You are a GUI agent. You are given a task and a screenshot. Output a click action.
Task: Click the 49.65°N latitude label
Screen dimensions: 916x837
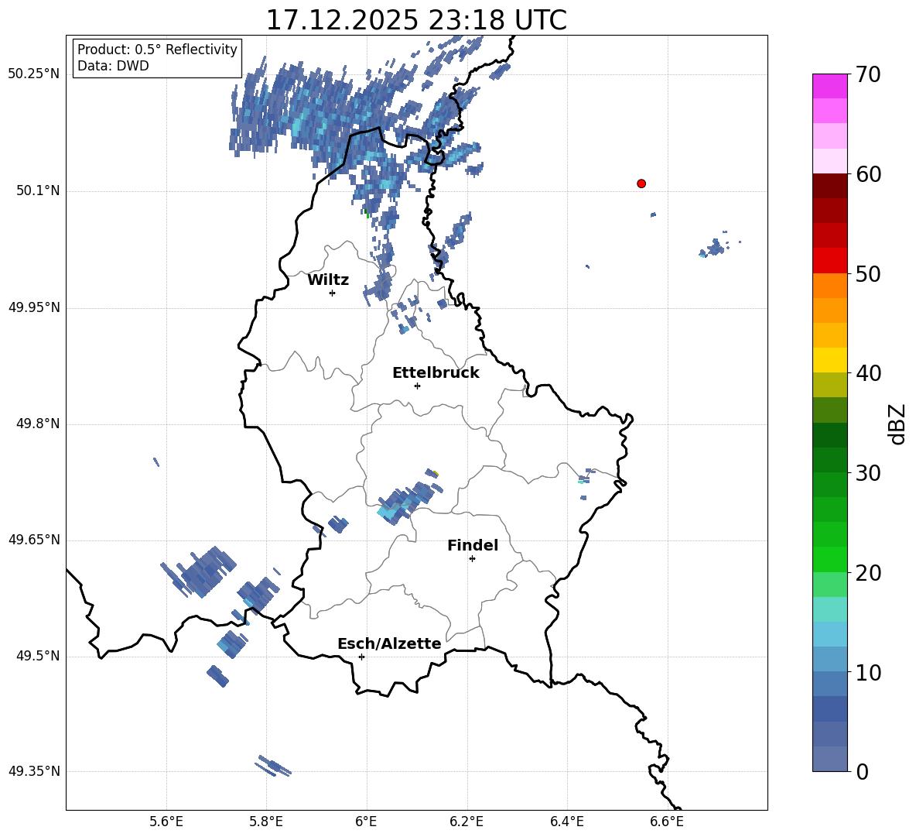(34, 540)
